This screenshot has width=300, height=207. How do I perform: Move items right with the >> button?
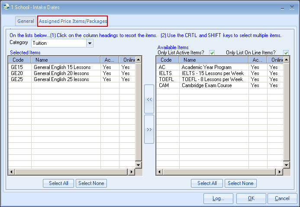point(149,129)
